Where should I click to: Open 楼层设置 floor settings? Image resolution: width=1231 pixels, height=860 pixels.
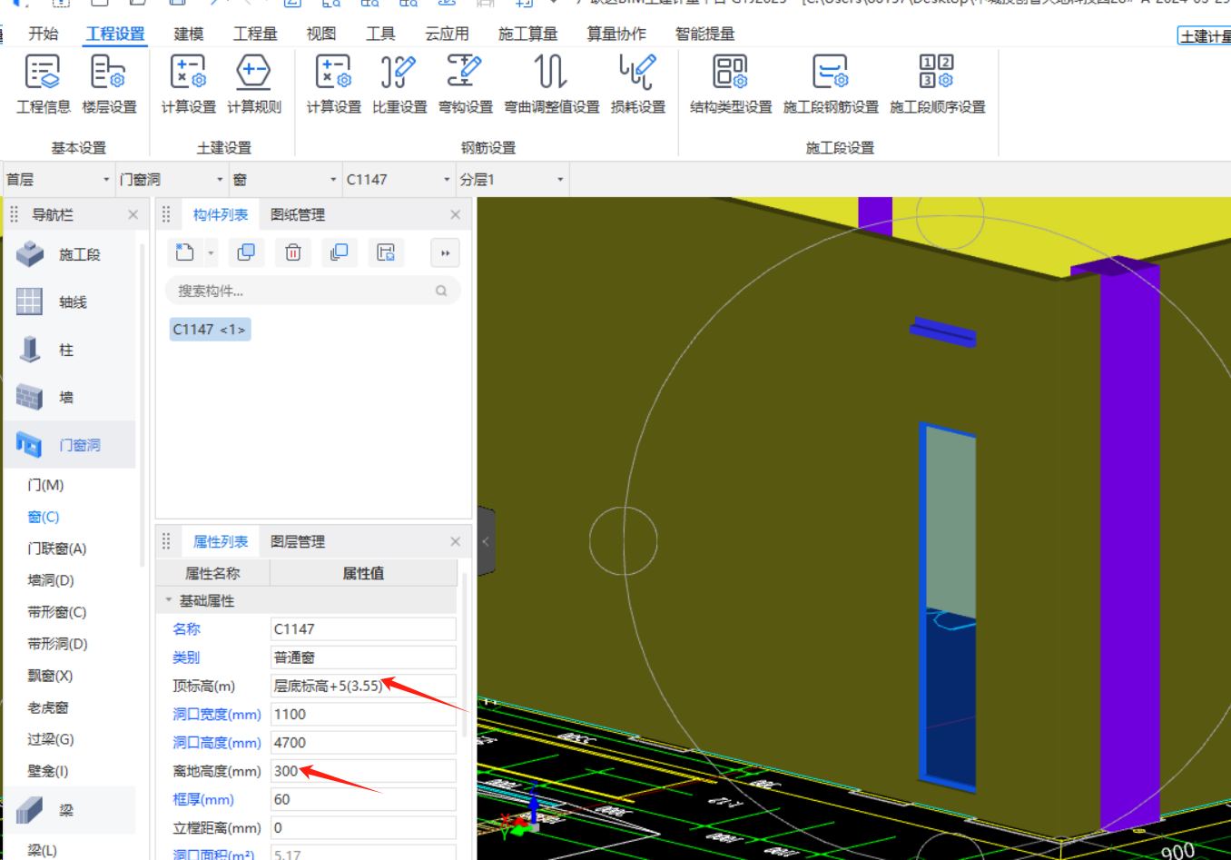(x=109, y=84)
